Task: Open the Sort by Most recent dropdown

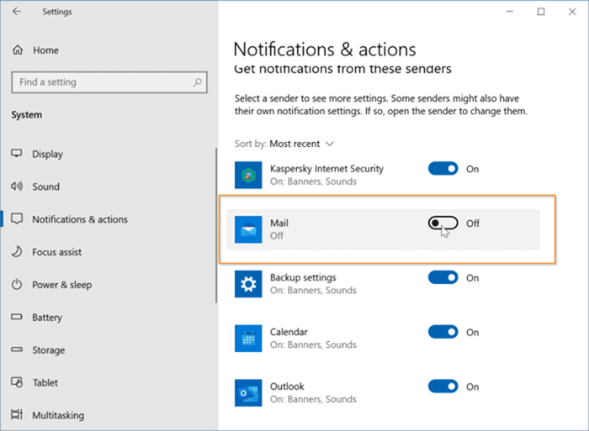Action: pos(284,144)
